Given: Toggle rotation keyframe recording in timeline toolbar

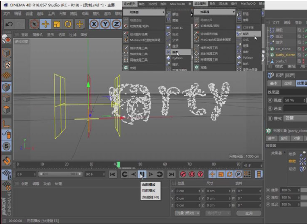Looking at the screenshot, I should (230, 174).
